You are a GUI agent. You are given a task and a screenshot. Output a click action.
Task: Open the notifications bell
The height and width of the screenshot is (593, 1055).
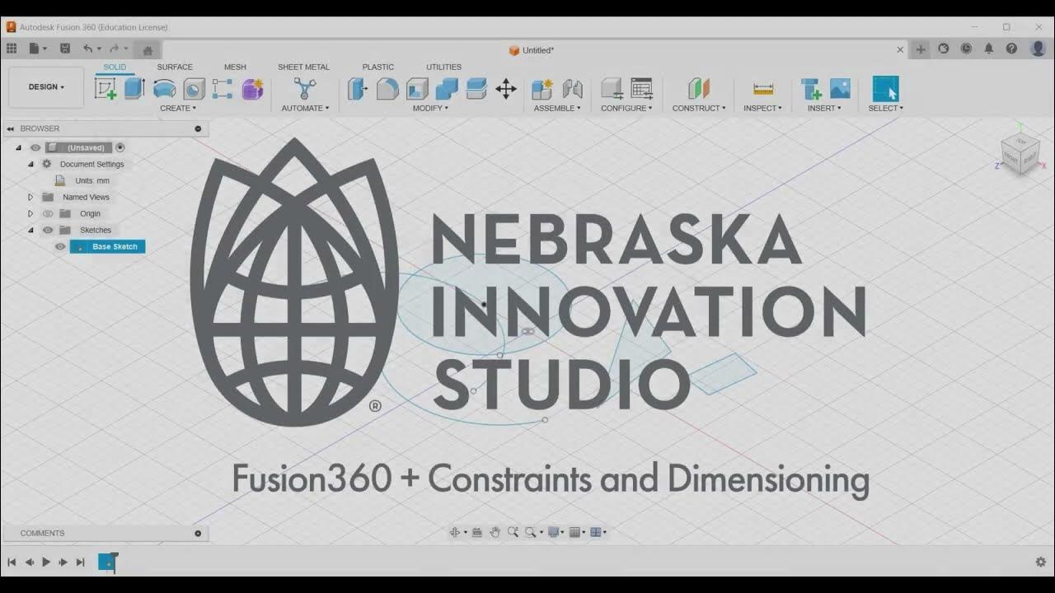pos(989,49)
